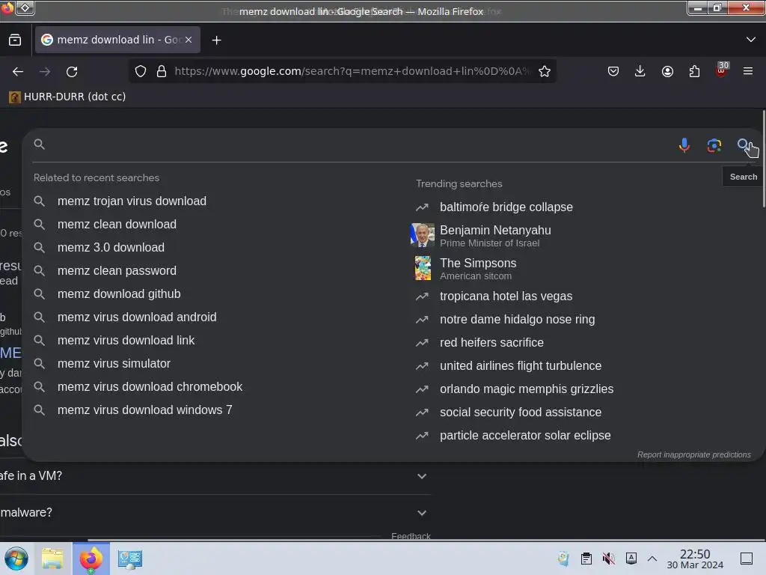Click the site security padlock icon
The height and width of the screenshot is (575, 766).
click(162, 71)
